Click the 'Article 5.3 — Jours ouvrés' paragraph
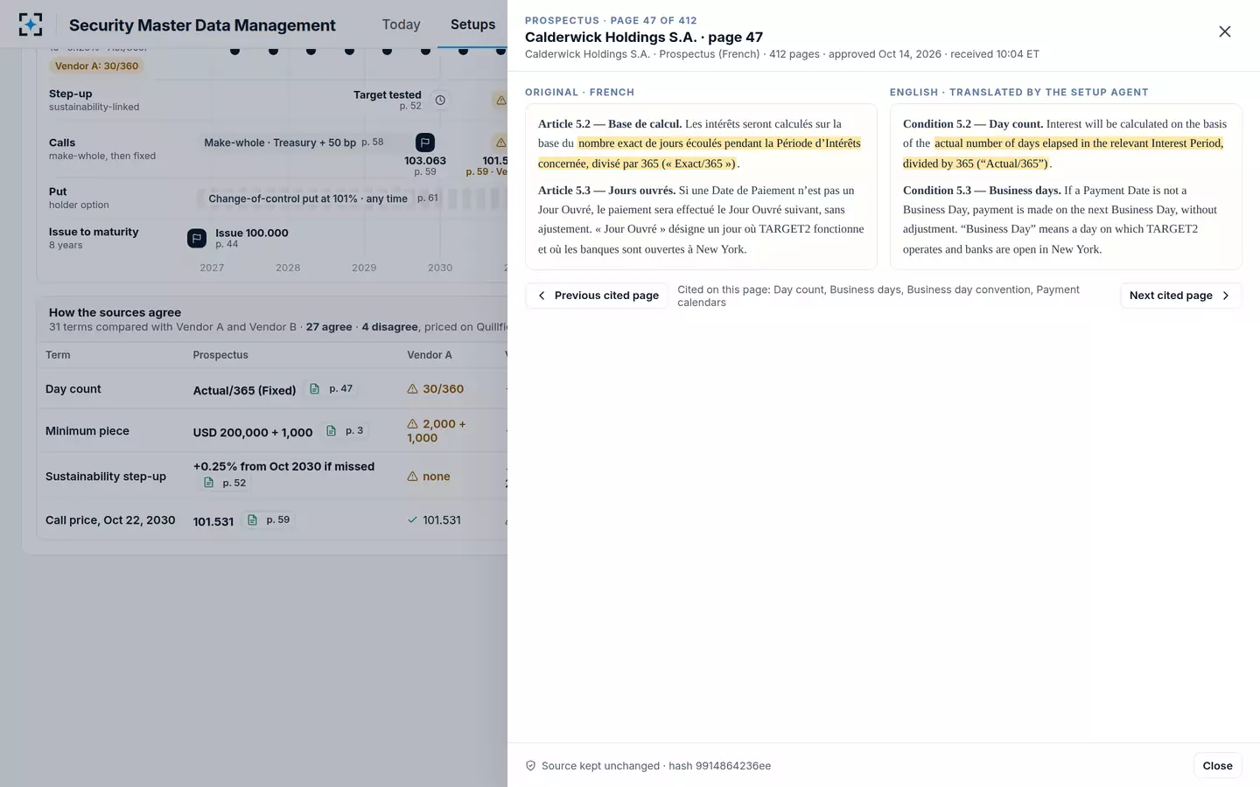 tap(701, 219)
